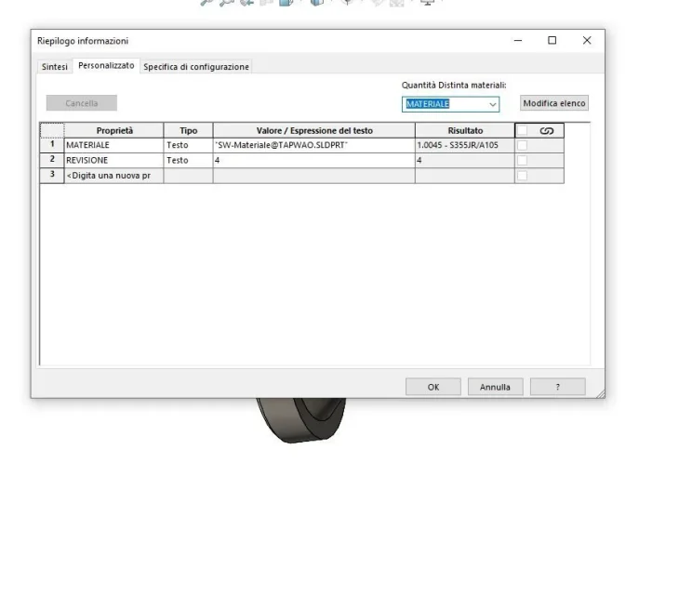
Task: Select row header number 2
Action: point(52,160)
